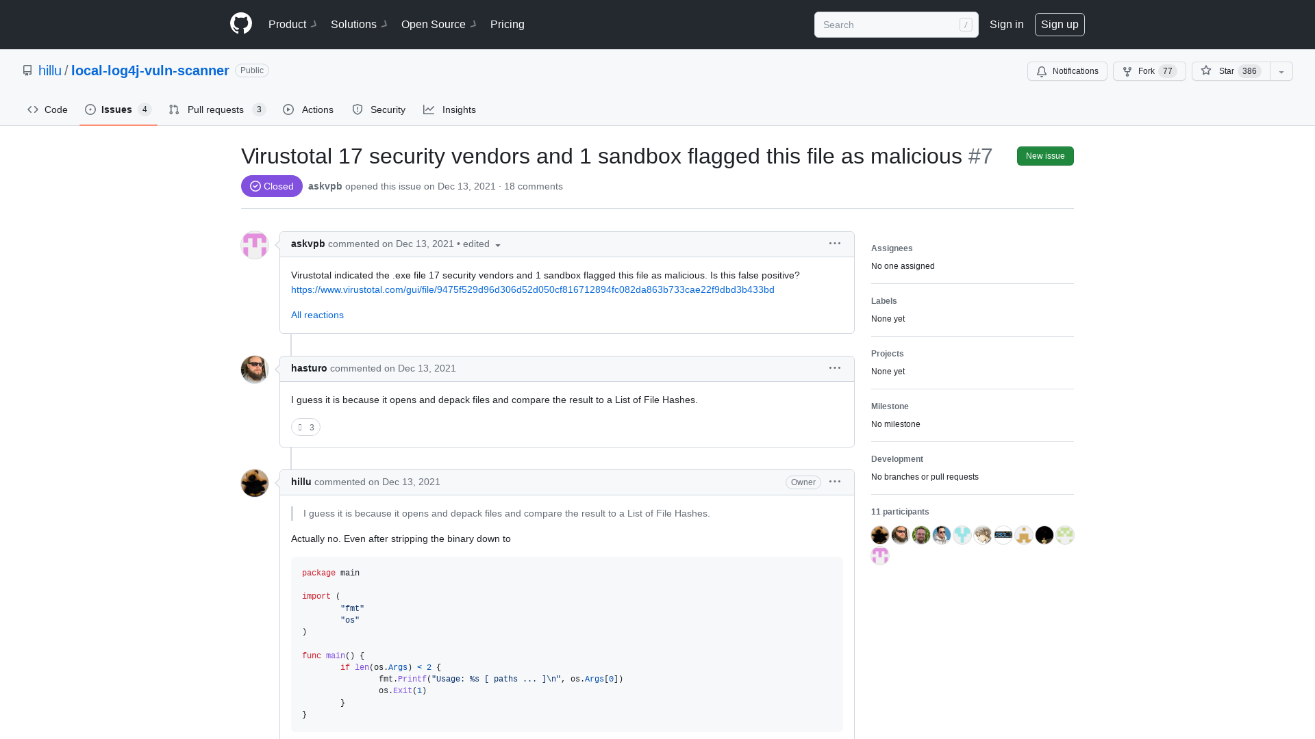The height and width of the screenshot is (739, 1315).
Task: Click the repository book icon
Action: point(27,70)
